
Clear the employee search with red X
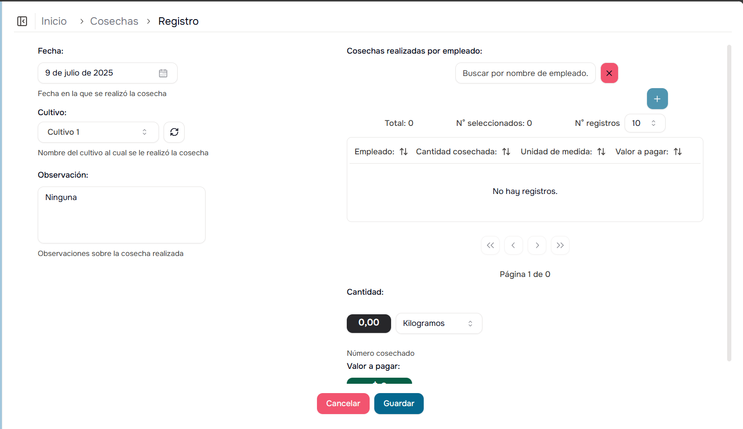[x=609, y=73]
